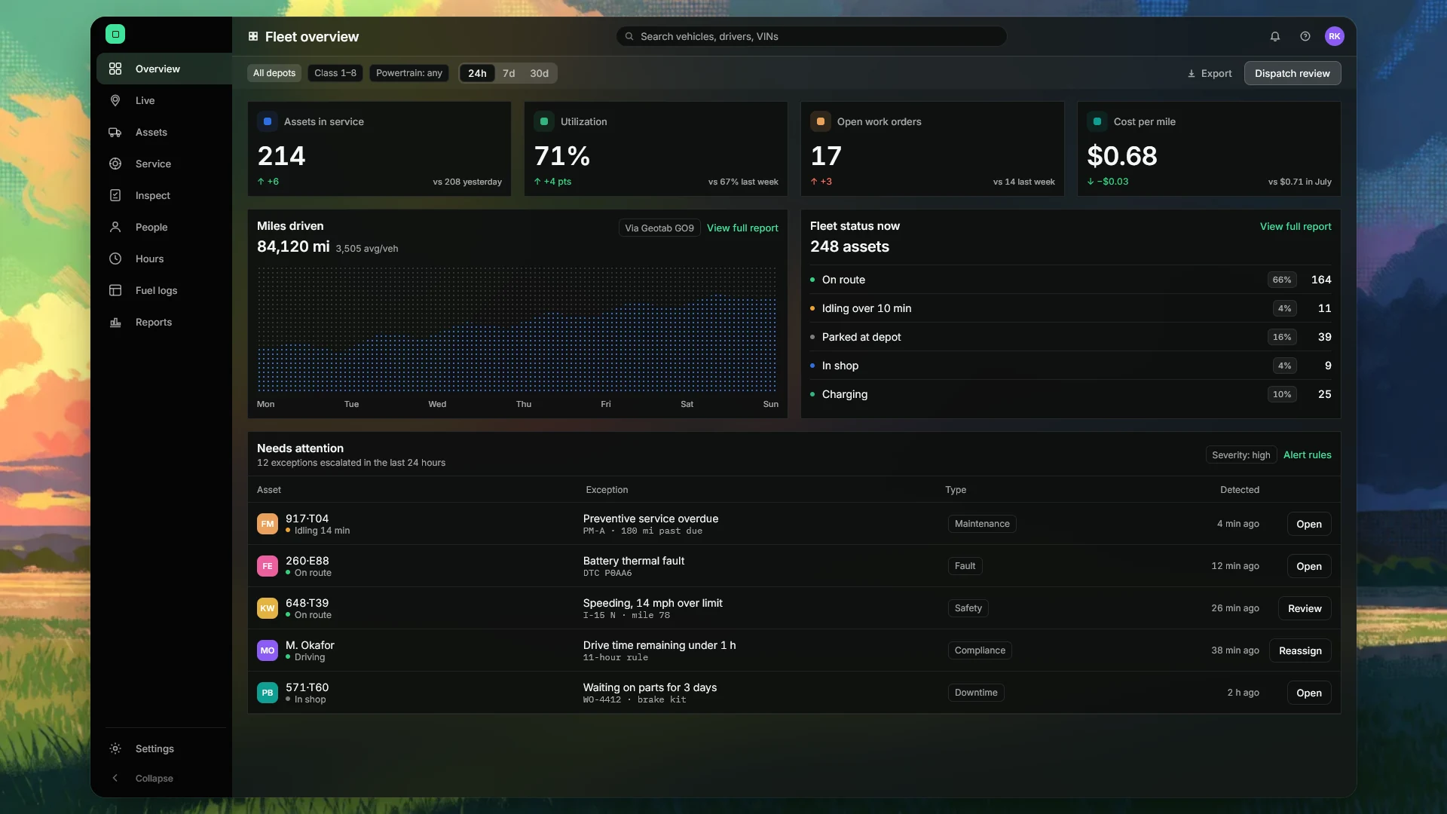Image resolution: width=1447 pixels, height=814 pixels.
Task: Click the Assets truck icon
Action: (x=115, y=132)
